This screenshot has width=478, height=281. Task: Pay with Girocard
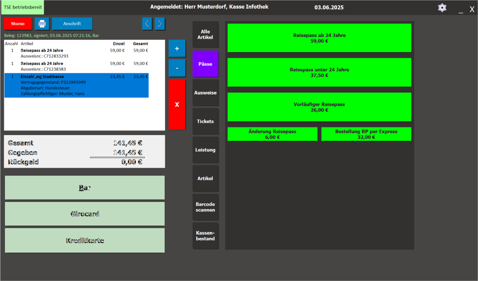85,214
